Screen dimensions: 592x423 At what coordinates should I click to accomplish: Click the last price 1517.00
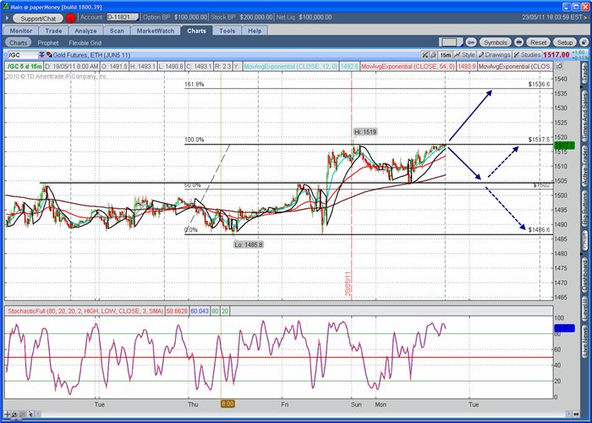pos(556,55)
